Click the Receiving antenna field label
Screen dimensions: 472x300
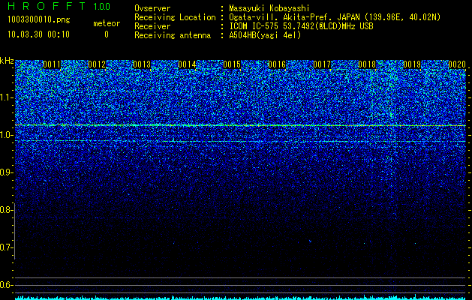point(173,35)
